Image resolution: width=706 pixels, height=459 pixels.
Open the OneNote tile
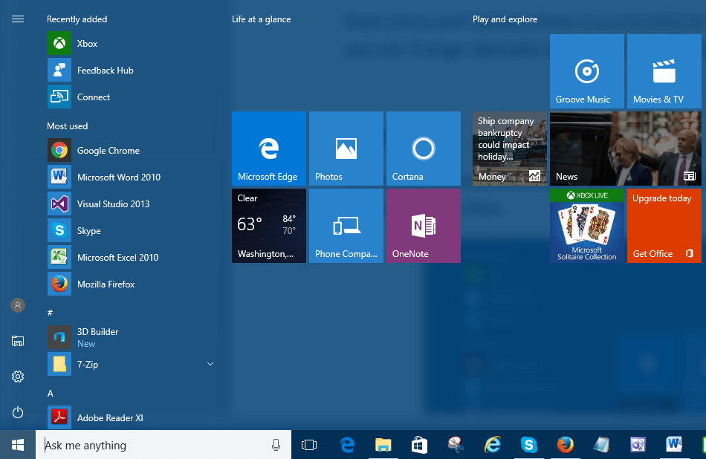coord(423,226)
